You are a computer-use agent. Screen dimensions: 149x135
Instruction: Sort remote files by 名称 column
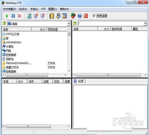(85, 29)
